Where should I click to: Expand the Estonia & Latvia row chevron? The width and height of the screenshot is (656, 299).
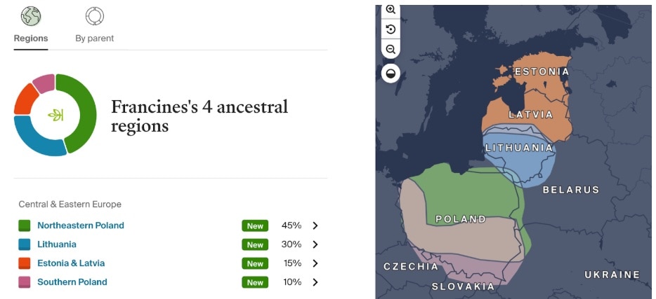(315, 263)
